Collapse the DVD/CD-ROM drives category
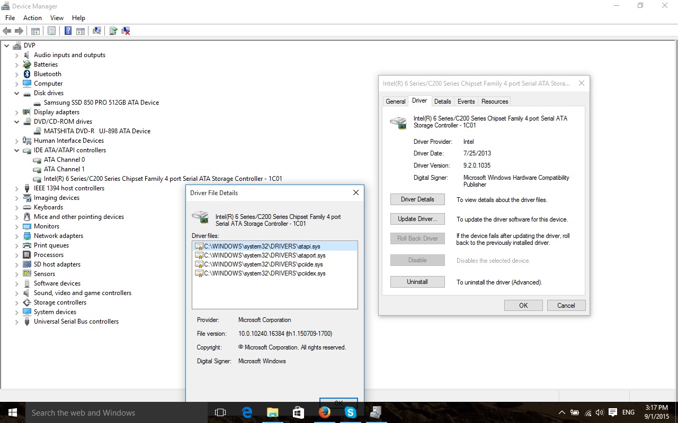Screen dimensions: 678x423 click(16, 122)
